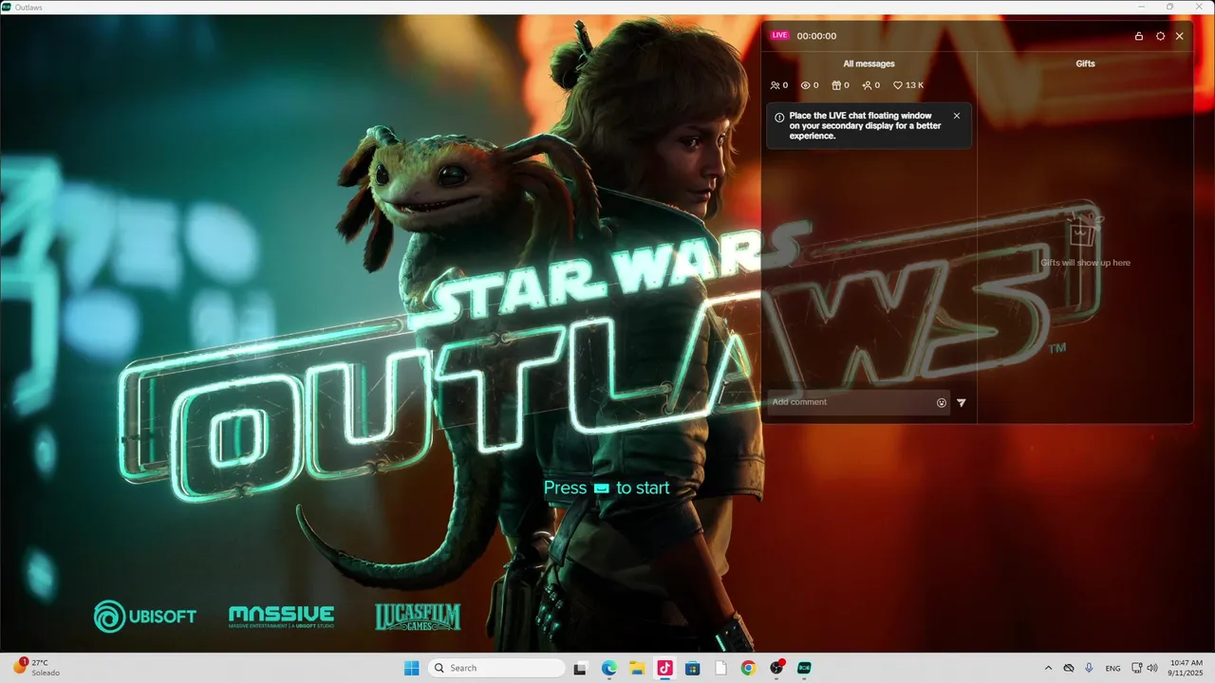This screenshot has width=1215, height=683.
Task: Click the Lucasfilm Games logo
Action: [x=418, y=618]
